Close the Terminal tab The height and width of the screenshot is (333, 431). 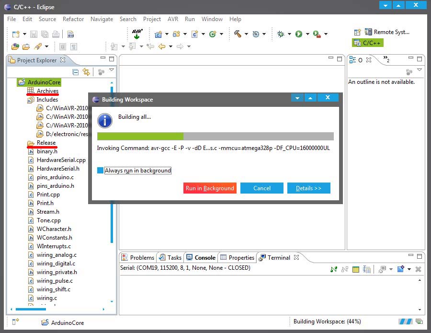296,257
